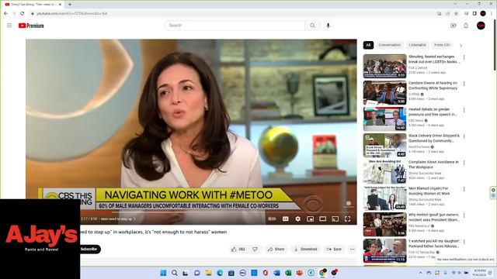The height and width of the screenshot is (279, 497).
Task: Open Microsoft Edge from taskbar
Action: [220, 273]
